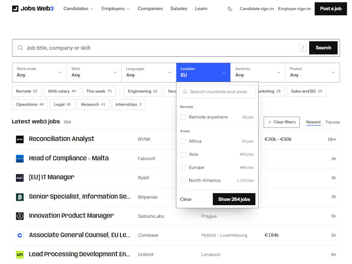Viewport: 352px width, 264px height.
Task: Open Bitpanda company logo
Action: coord(20,197)
